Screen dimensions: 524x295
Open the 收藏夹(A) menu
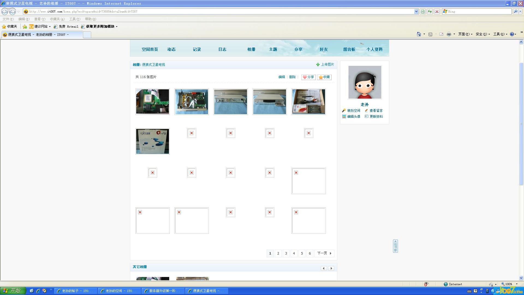coord(57,19)
